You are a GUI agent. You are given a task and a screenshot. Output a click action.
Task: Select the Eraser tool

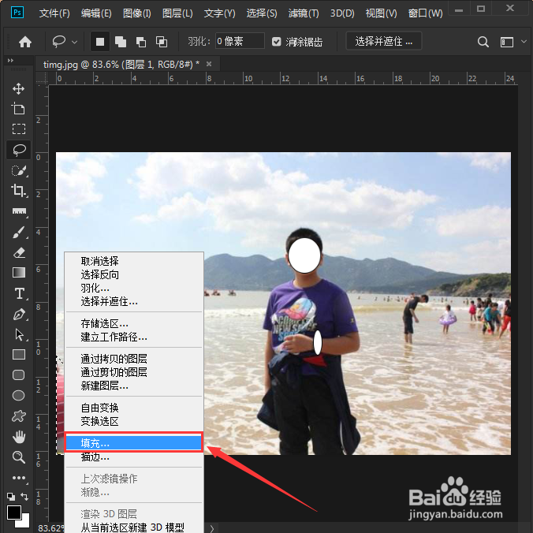19,253
